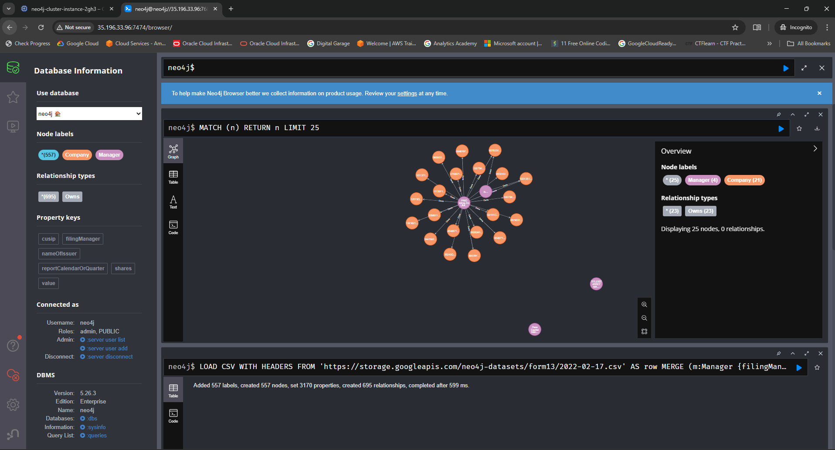The image size is (835, 450).
Task: Open the Help and documentation sidebar icon
Action: pos(13,346)
